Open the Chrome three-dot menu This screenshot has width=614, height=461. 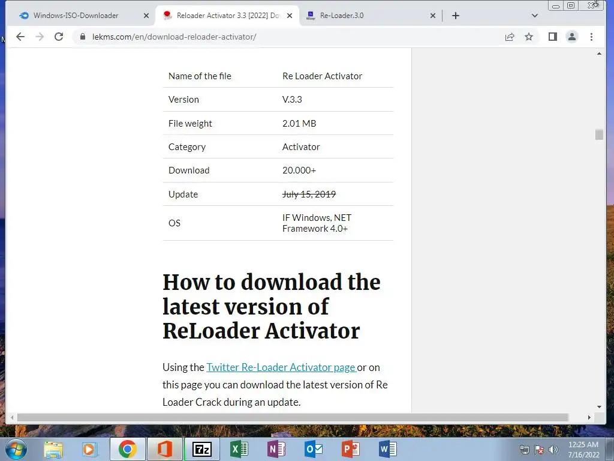tap(591, 37)
